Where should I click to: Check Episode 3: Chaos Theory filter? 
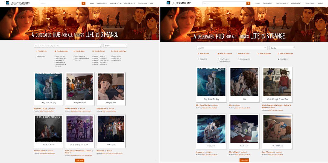click(x=93, y=60)
